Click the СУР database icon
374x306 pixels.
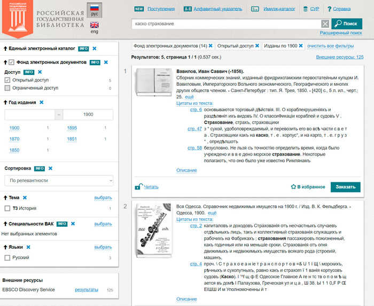click(x=305, y=9)
